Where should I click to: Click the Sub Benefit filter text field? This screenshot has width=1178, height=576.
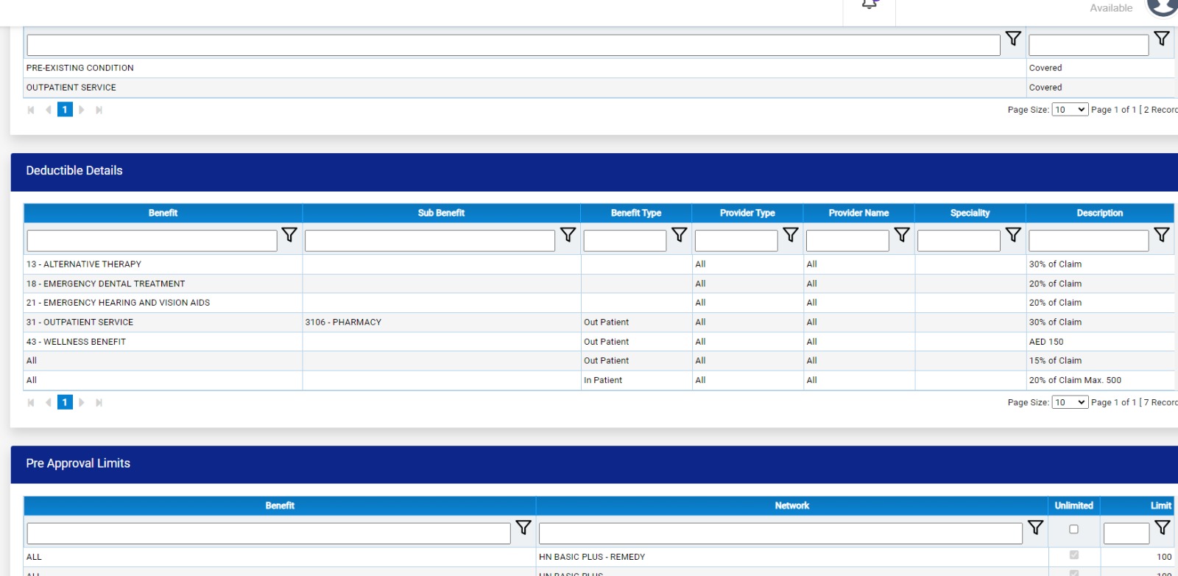pyautogui.click(x=429, y=241)
